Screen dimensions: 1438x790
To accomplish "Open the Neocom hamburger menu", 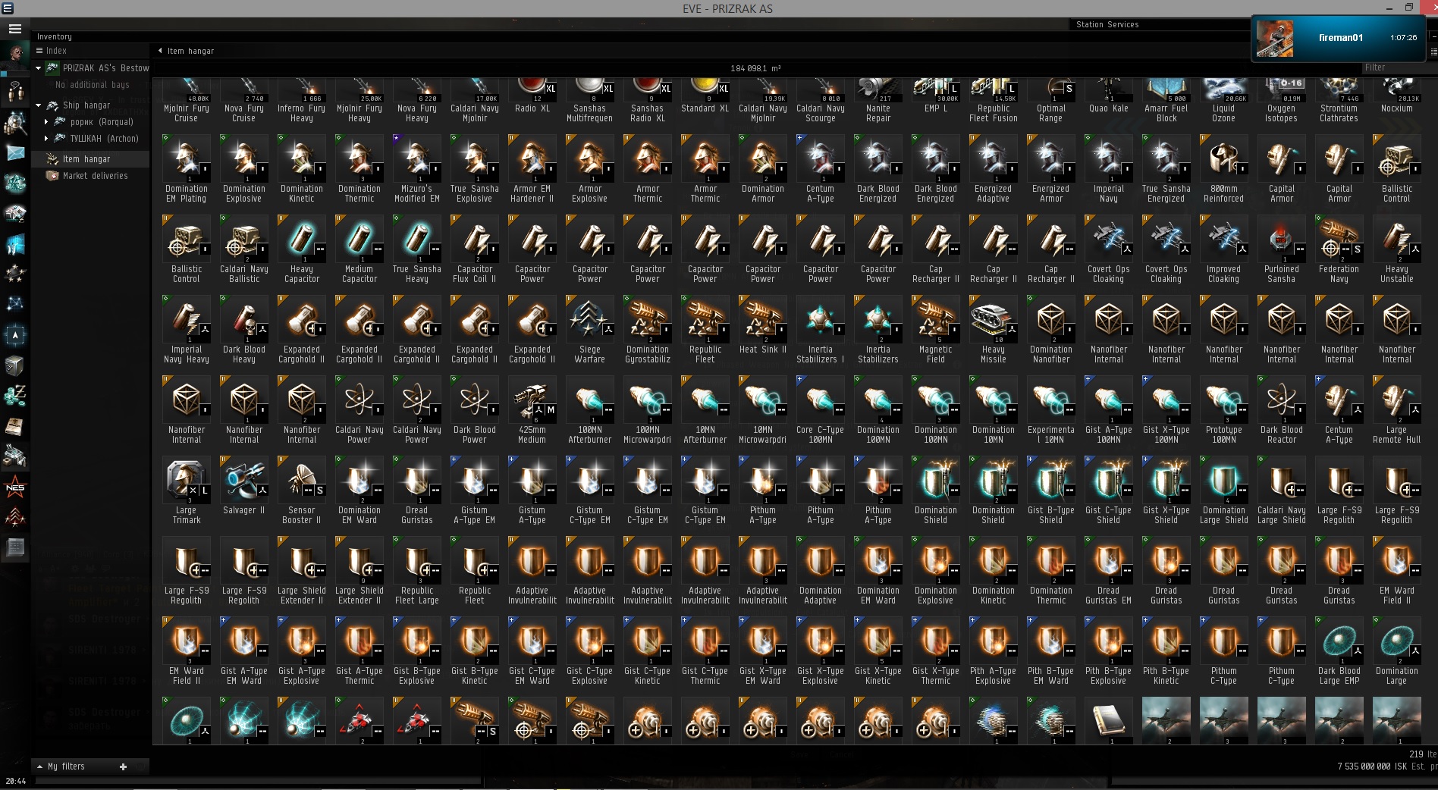I will coord(14,29).
